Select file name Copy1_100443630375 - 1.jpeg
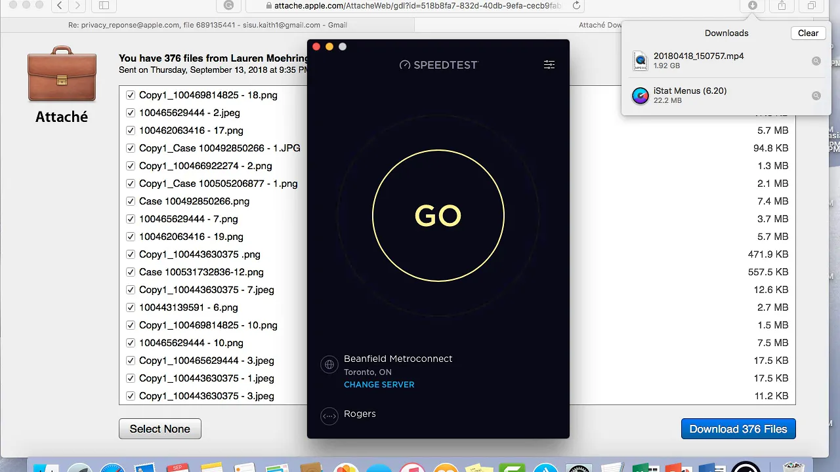Screen dimensions: 840x472 click(207, 378)
